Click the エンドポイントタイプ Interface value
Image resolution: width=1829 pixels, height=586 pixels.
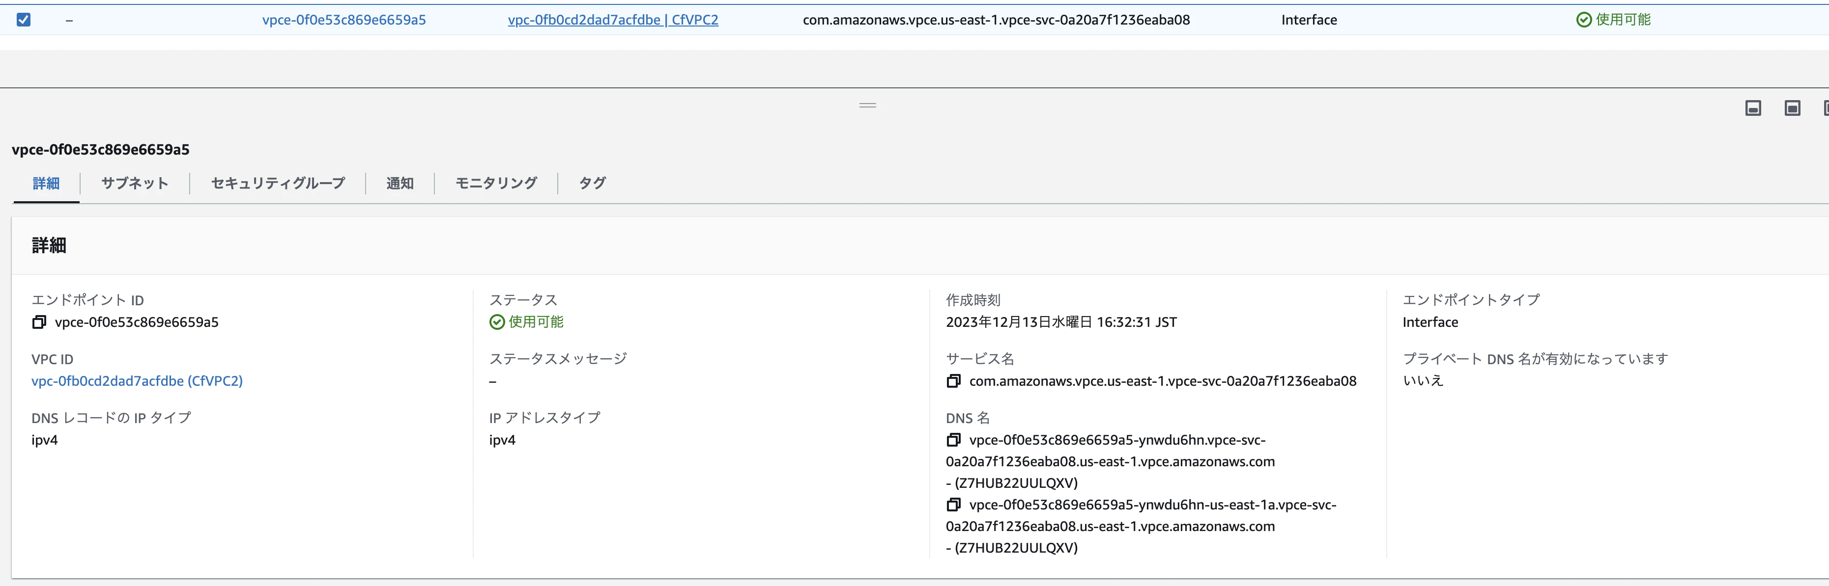[x=1430, y=322]
